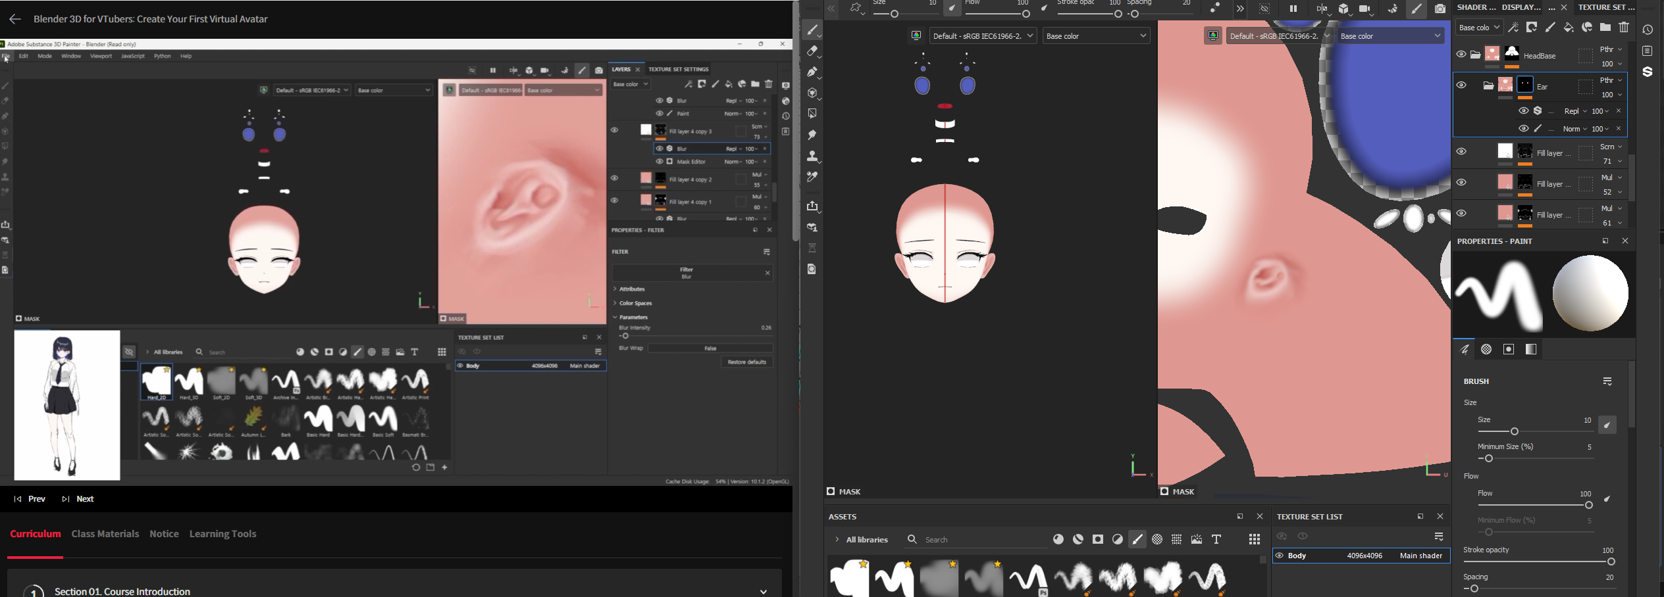This screenshot has width=1664, height=597.
Task: Click the add effect magic wand icon
Action: [1513, 28]
